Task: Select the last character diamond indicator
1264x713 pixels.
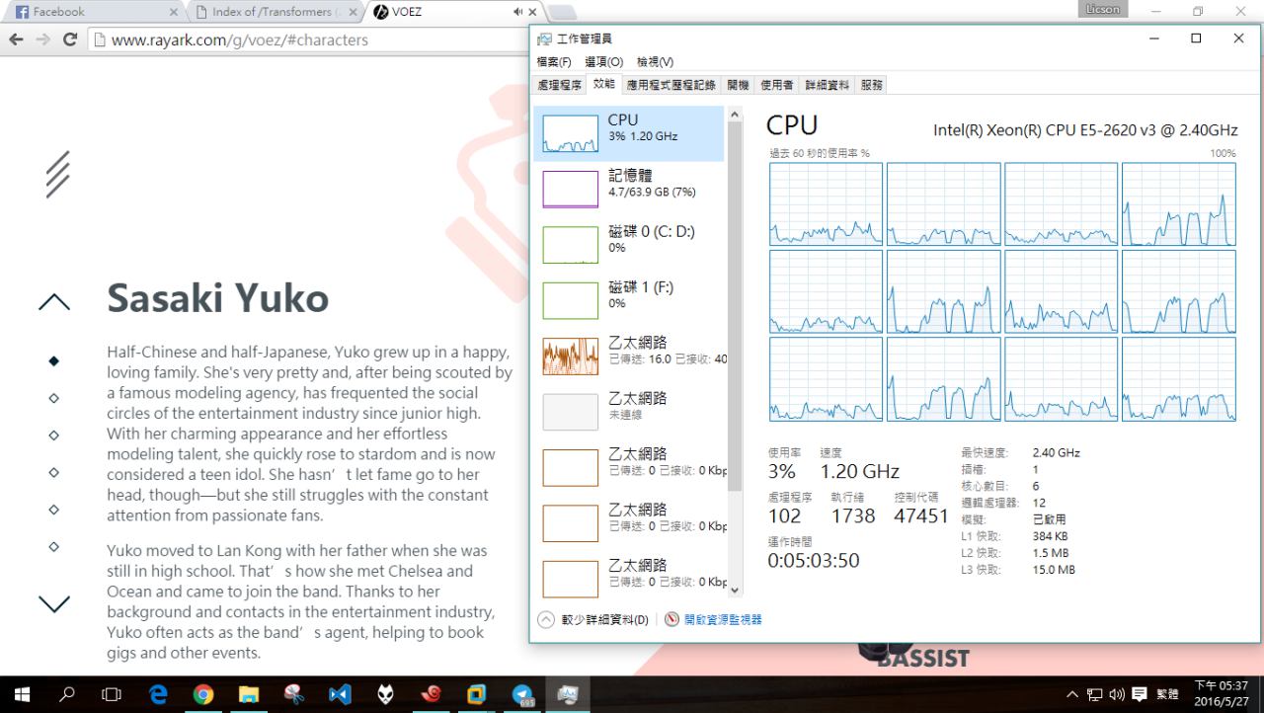Action: click(54, 546)
